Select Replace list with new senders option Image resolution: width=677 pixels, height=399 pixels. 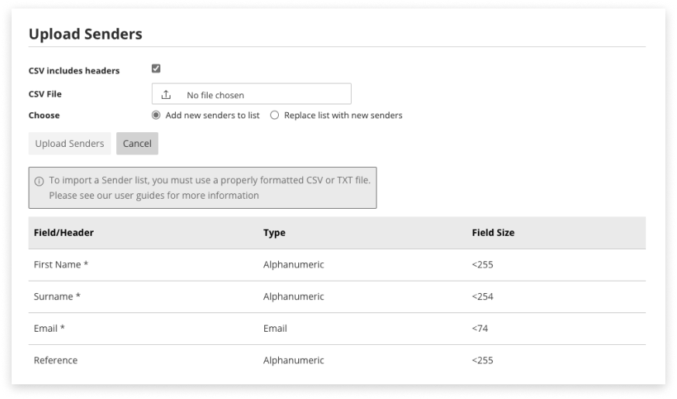coord(274,115)
